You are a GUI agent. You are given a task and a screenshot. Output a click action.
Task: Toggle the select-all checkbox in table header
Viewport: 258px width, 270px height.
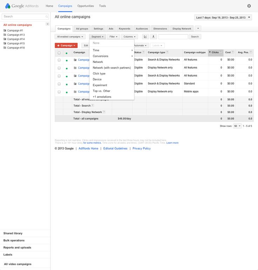pos(59,53)
